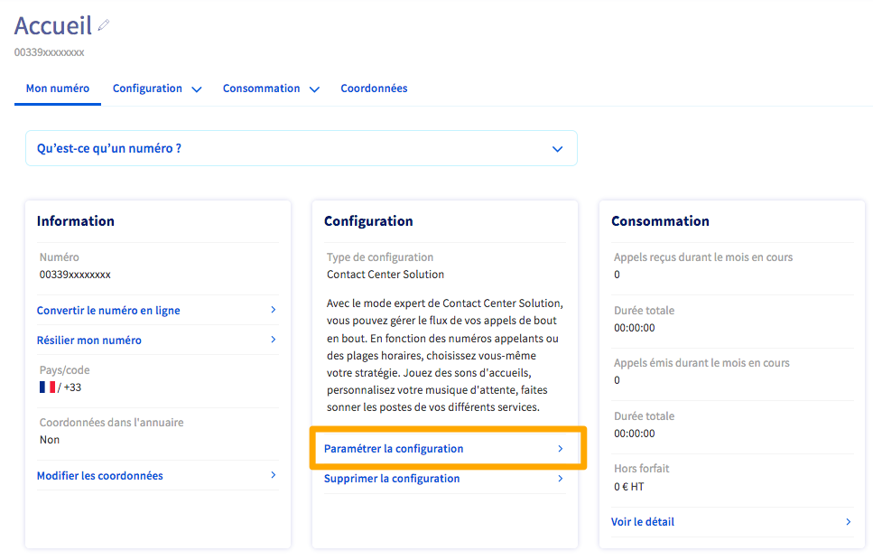Click arrow icon beside Paramétrer la configuration
The height and width of the screenshot is (560, 873).
560,449
